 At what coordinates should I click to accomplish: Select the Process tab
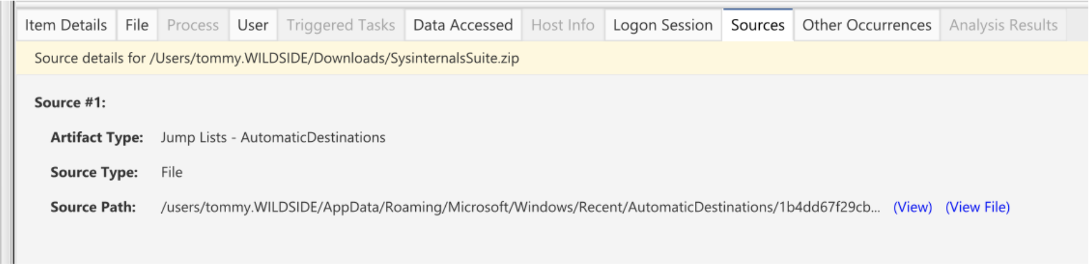coord(193,25)
